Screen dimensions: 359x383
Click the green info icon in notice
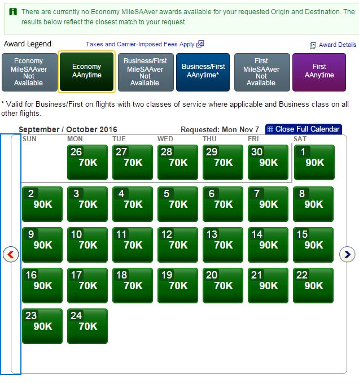tap(12, 12)
